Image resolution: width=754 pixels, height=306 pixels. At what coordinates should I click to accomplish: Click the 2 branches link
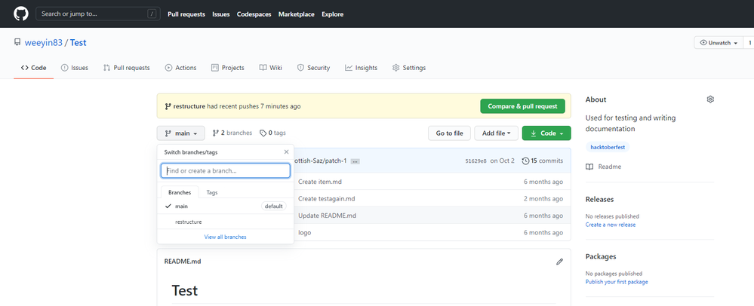(232, 133)
